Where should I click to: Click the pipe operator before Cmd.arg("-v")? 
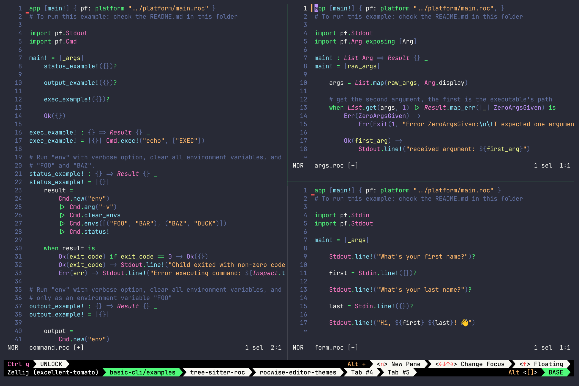click(x=62, y=207)
